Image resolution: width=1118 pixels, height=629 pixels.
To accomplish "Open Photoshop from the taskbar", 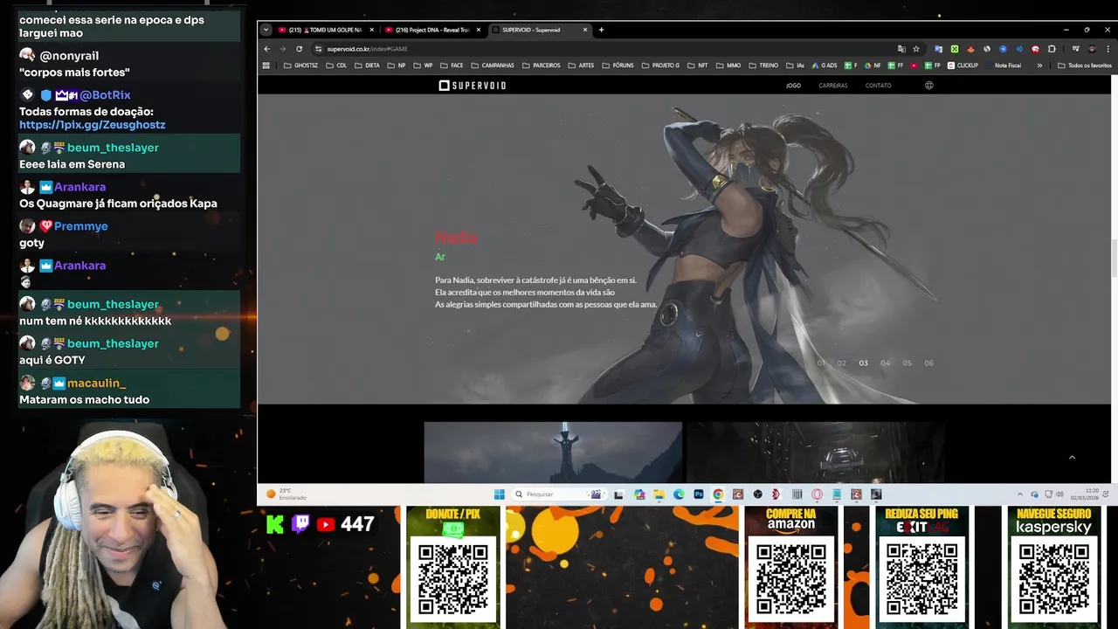I will point(699,494).
